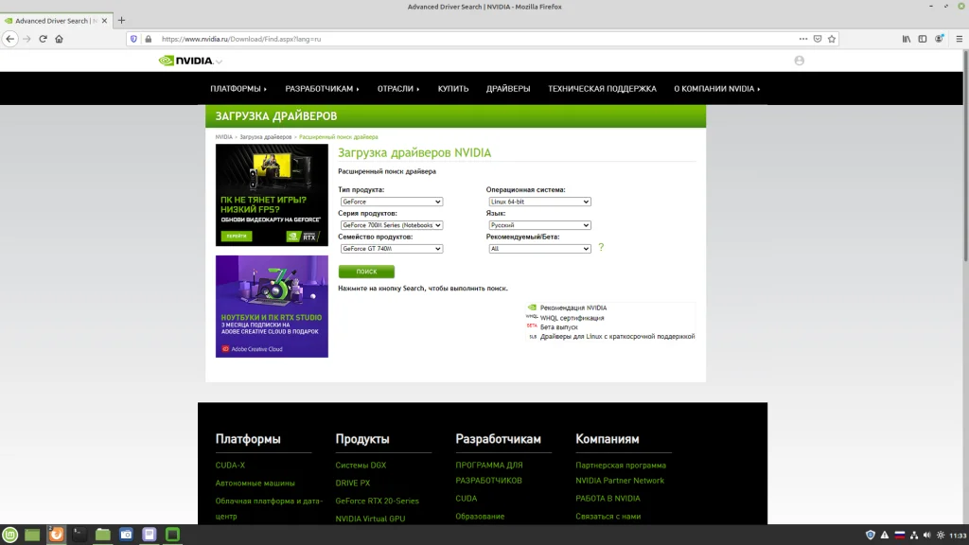Open the brightness tray icon
The image size is (969, 545).
click(x=941, y=536)
